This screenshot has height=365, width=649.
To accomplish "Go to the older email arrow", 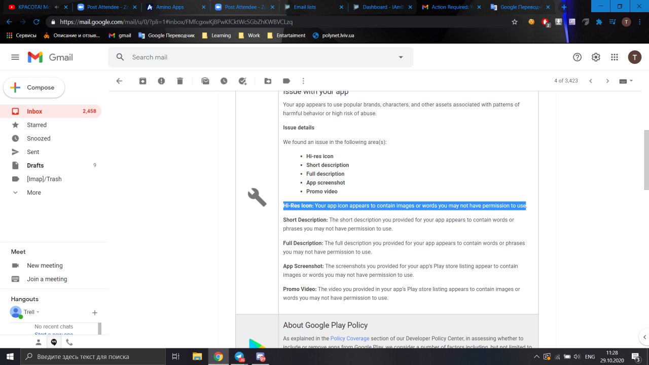I will (x=607, y=81).
